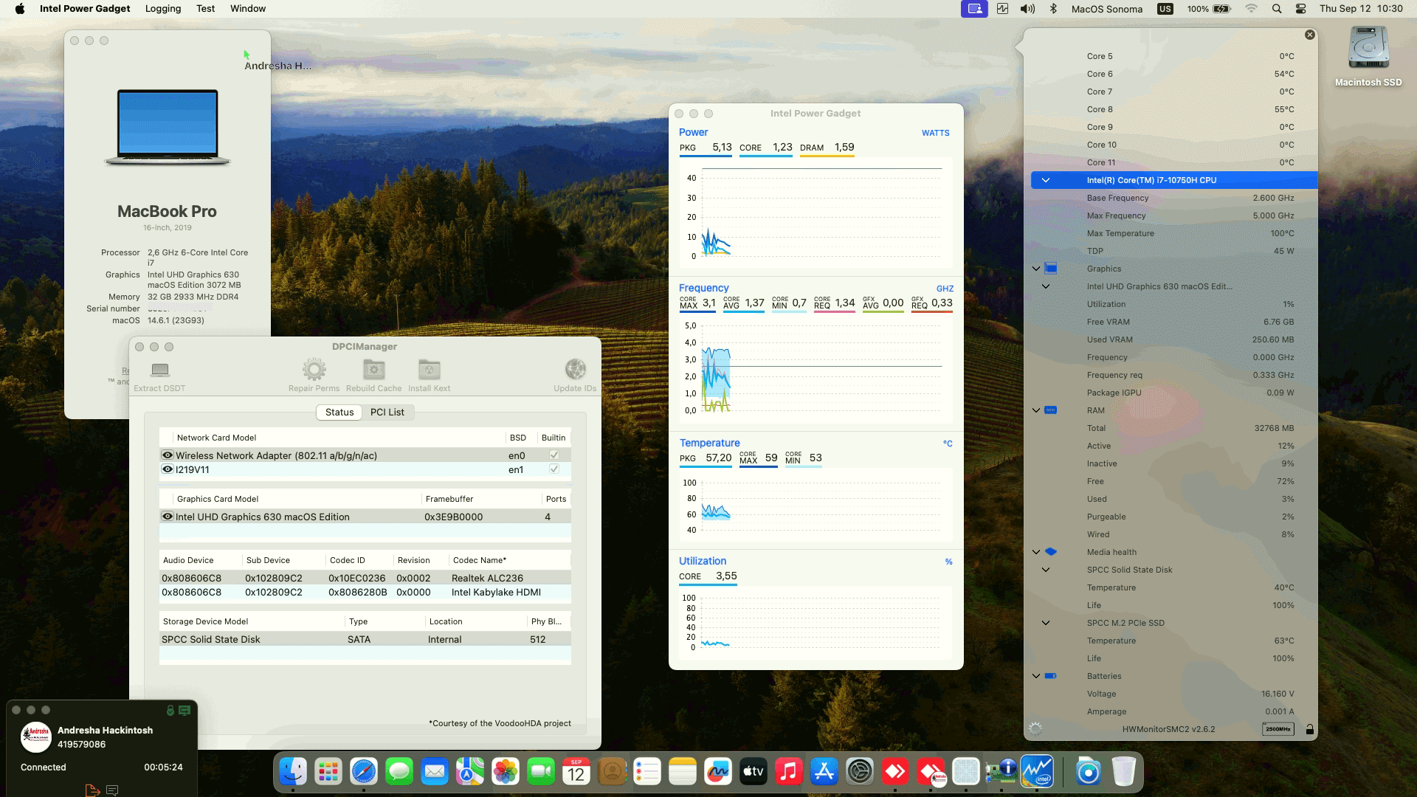This screenshot has width=1417, height=797.
Task: Open the Apple menu
Action: pos(20,9)
